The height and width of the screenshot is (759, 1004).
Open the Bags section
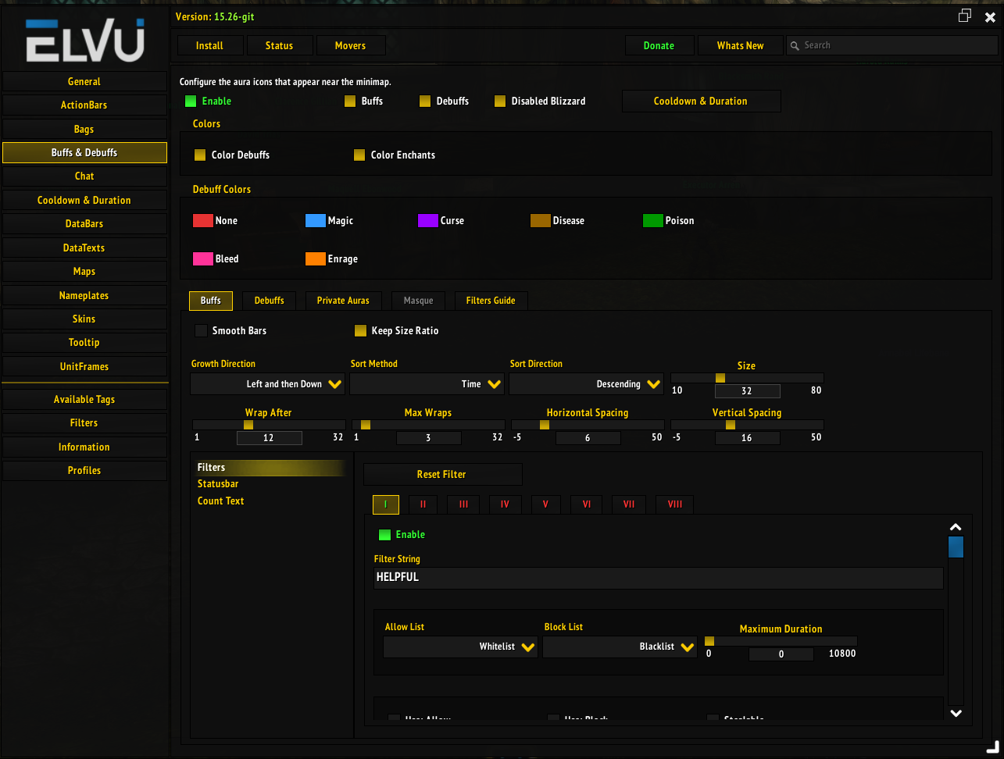[84, 129]
